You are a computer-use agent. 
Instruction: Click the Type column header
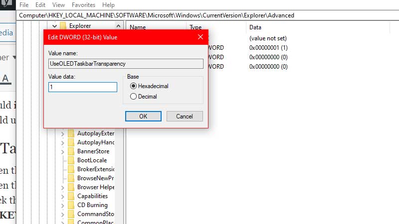pyautogui.click(x=196, y=27)
